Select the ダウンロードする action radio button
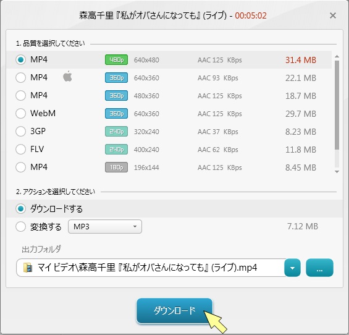349x335 pixels. pos(20,209)
